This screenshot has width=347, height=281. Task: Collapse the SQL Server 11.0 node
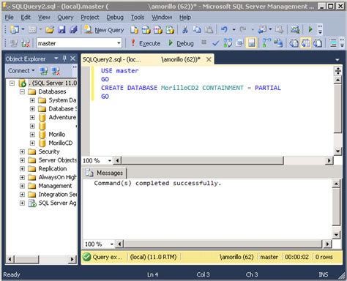(12, 83)
